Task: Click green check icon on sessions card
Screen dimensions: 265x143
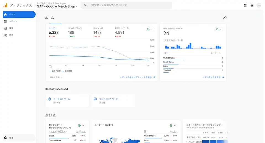Action: pyautogui.click(x=79, y=125)
